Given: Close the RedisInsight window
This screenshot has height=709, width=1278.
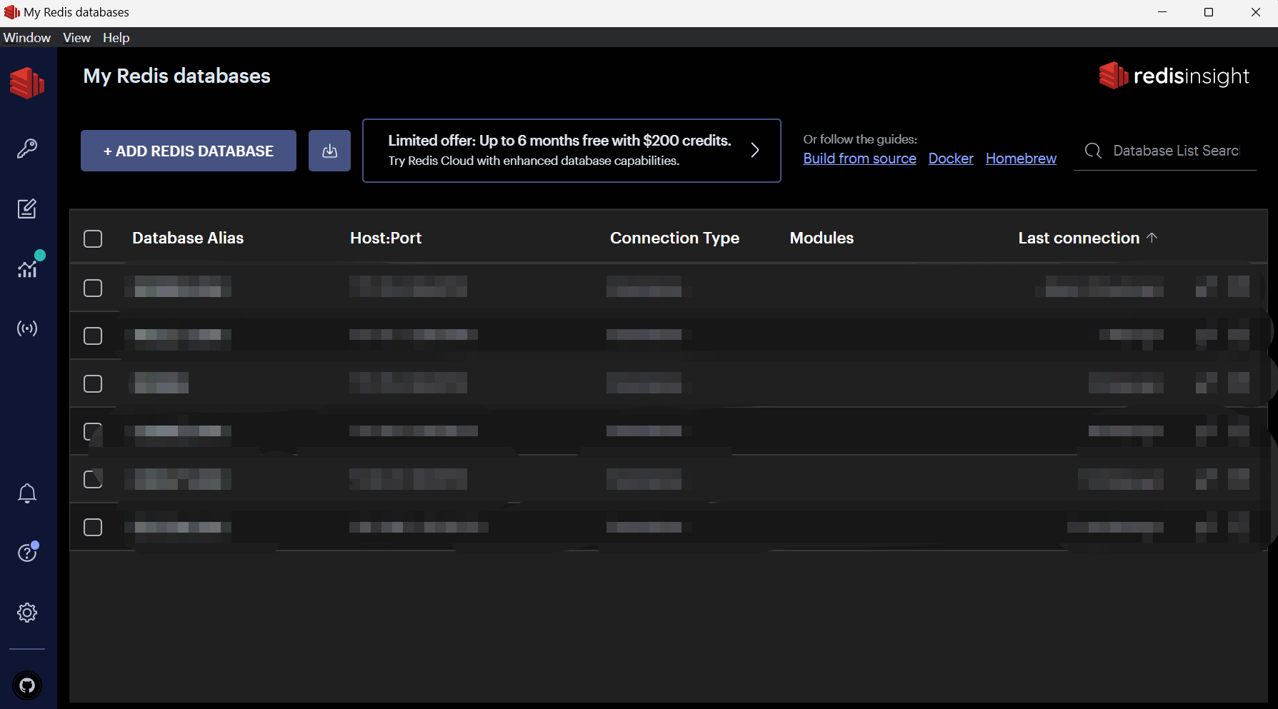Looking at the screenshot, I should click(1256, 12).
